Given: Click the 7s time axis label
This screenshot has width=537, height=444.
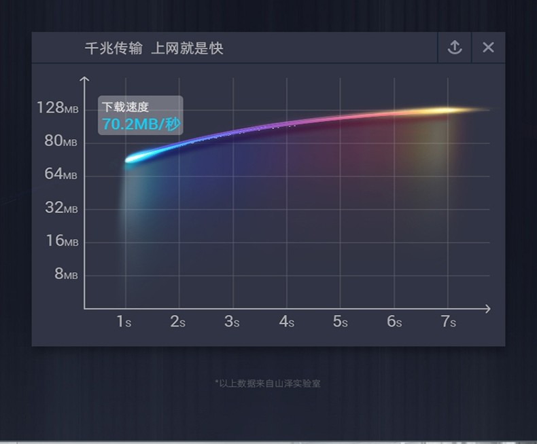Looking at the screenshot, I should click(448, 322).
